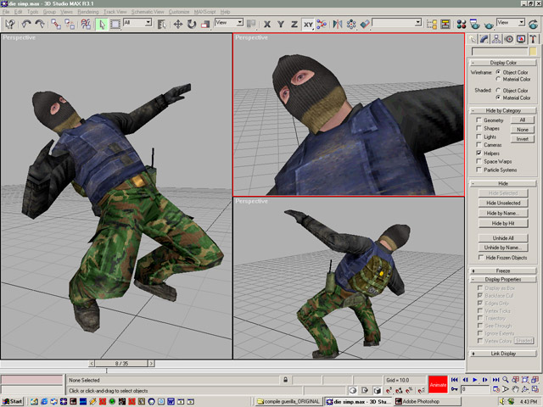Open the File menu
Screen dimensions: 543x407
[6, 12]
